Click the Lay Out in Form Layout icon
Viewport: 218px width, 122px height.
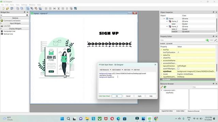pyautogui.click(x=67, y=8)
